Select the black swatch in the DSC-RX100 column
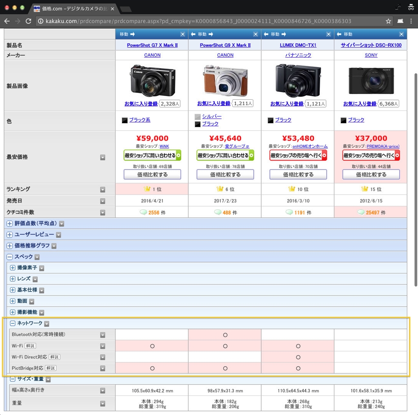The image size is (418, 415). click(x=343, y=120)
